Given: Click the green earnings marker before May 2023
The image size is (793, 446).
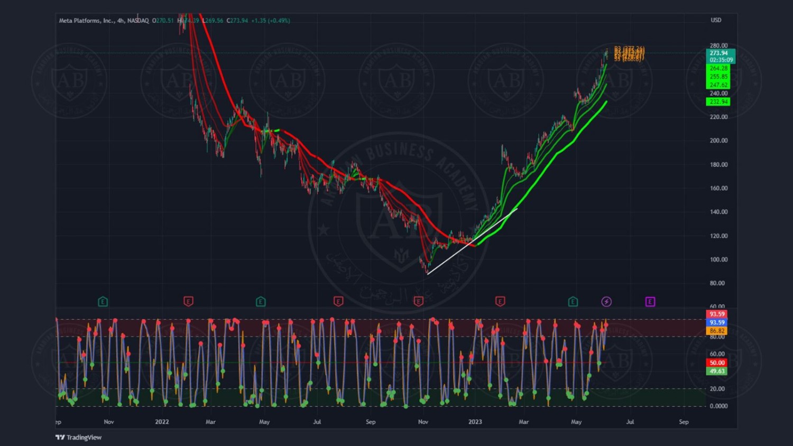Looking at the screenshot, I should [573, 302].
